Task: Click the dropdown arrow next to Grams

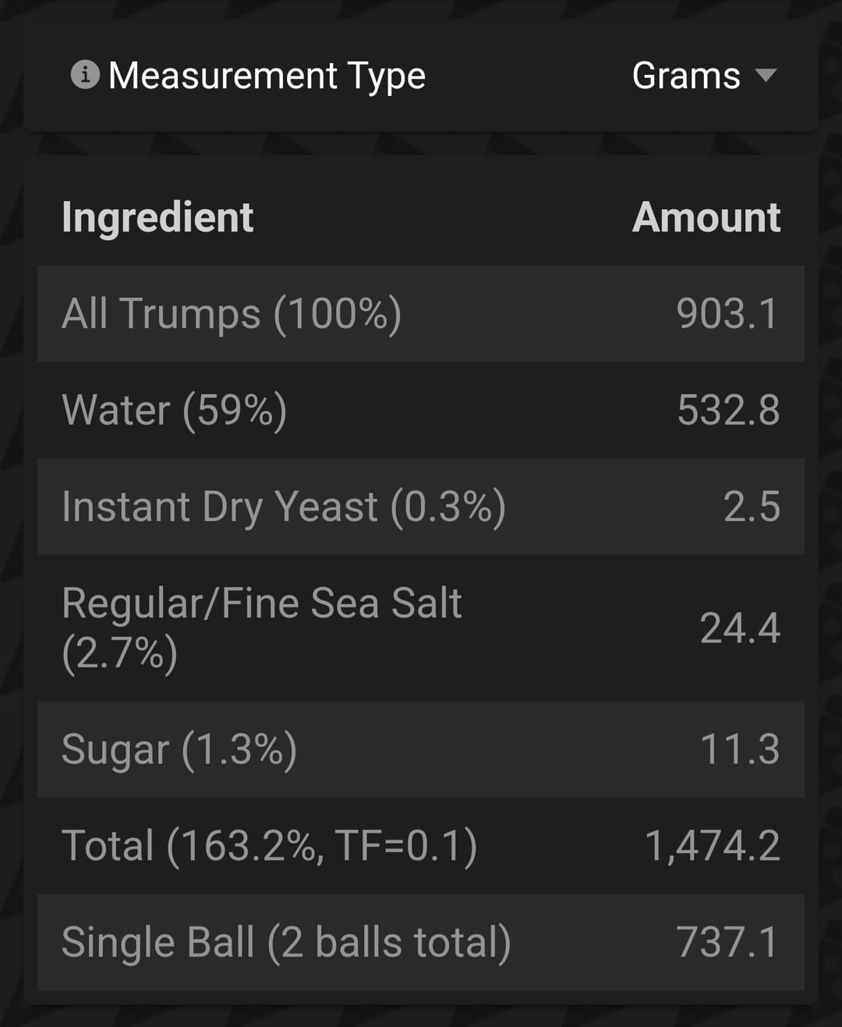Action: tap(766, 76)
